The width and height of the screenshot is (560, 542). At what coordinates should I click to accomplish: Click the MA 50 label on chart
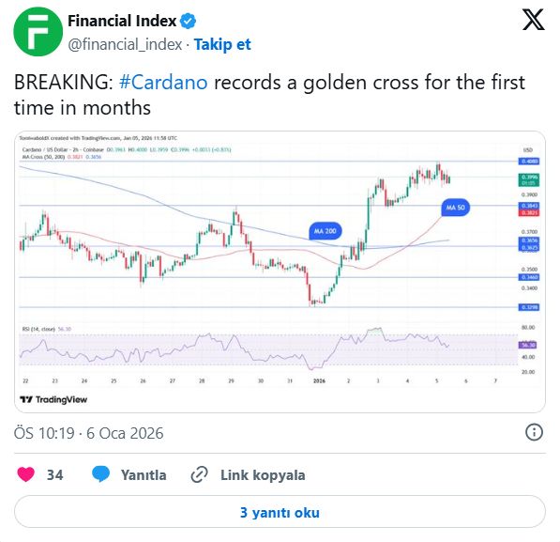(455, 208)
